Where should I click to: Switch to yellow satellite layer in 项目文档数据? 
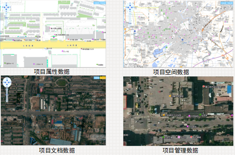[103, 78]
